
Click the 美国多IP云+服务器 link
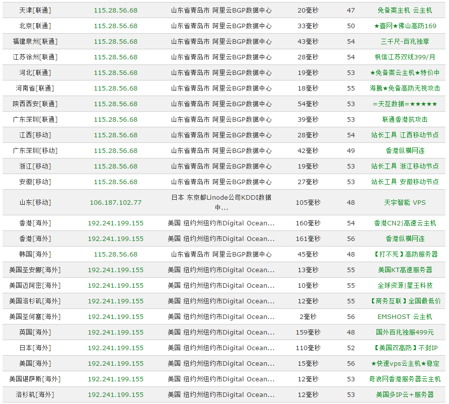[404, 394]
